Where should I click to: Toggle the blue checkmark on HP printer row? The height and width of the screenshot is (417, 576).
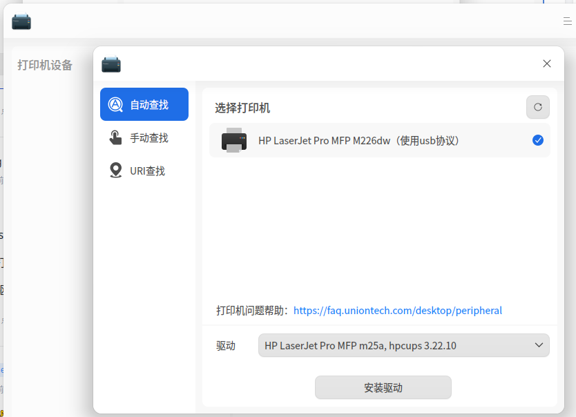click(x=538, y=140)
